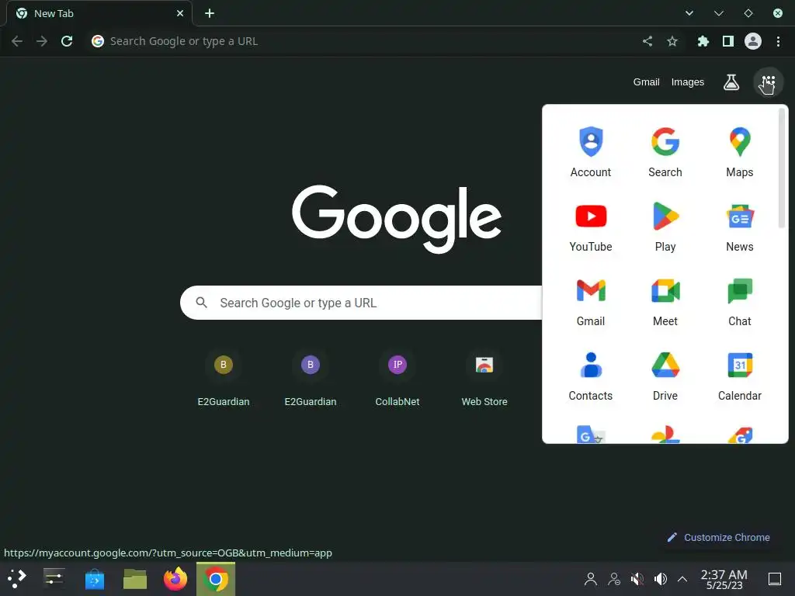Open volume control in tray
795x596 pixels.
pos(660,579)
